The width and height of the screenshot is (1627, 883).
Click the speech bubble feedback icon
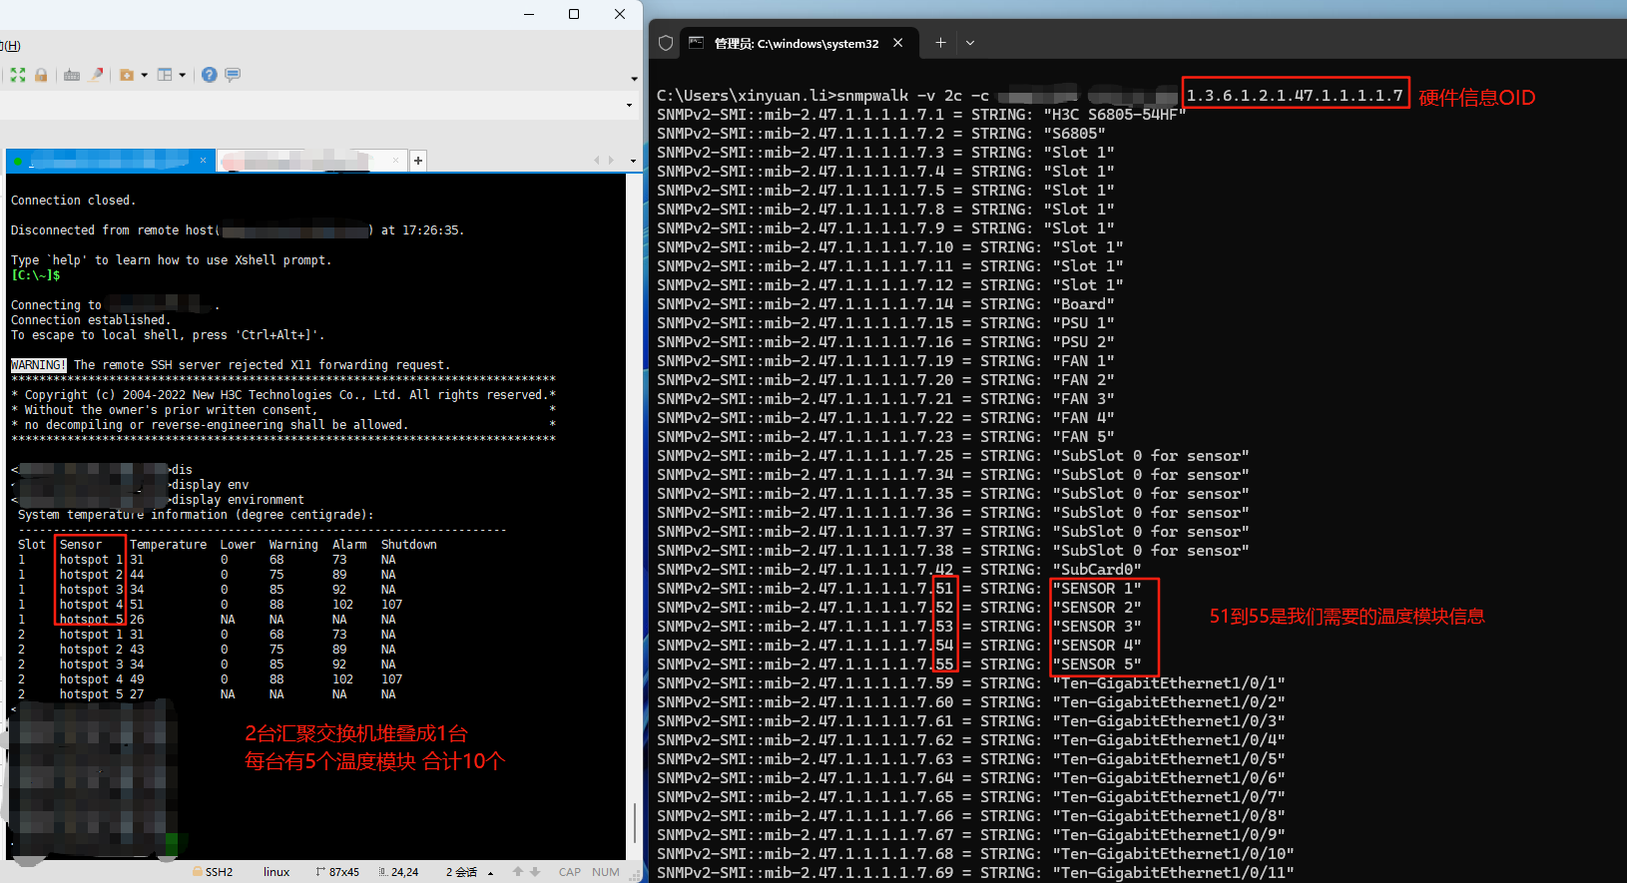click(233, 75)
